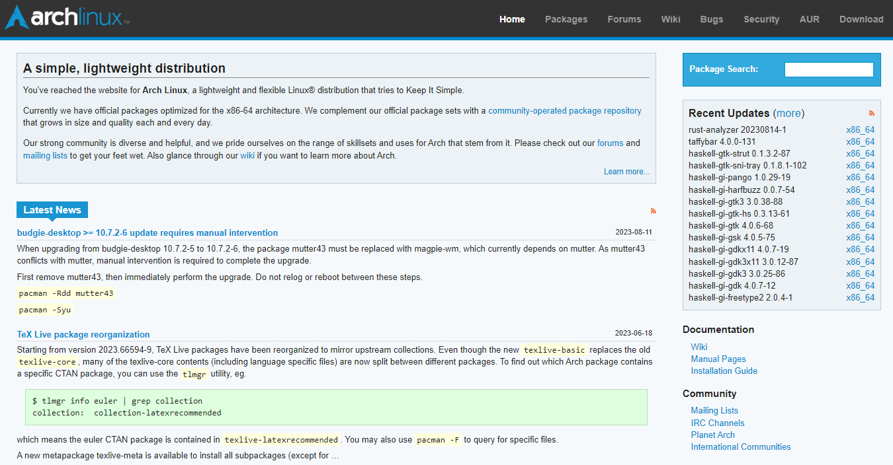
Task: Open the haskell-gtk-strut 0.1.3.2-87 update
Action: pyautogui.click(x=739, y=154)
